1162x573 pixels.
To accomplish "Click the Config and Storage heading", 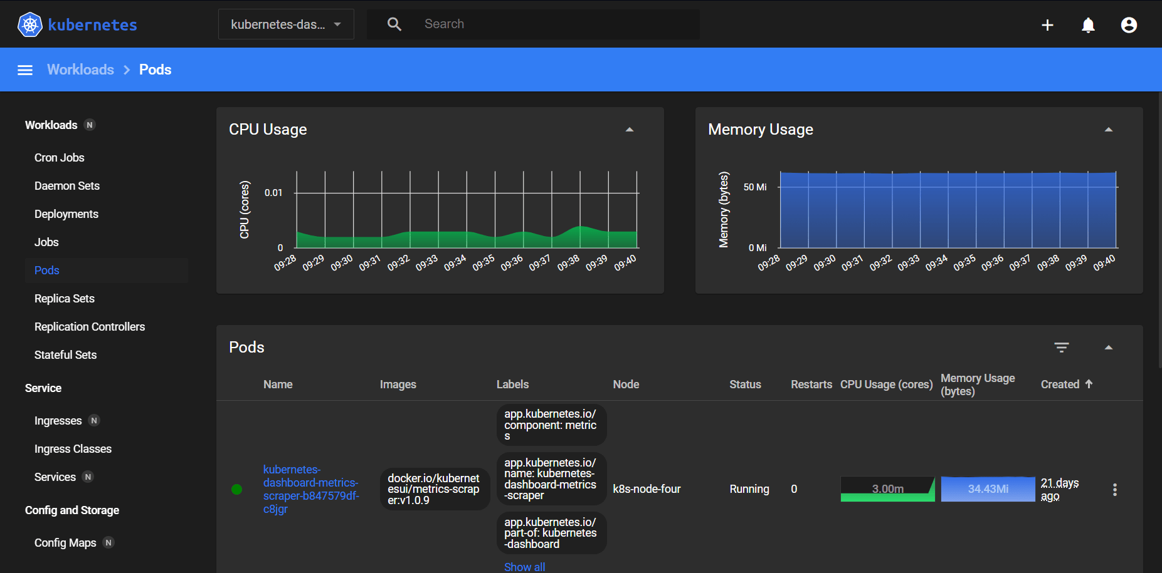I will pos(72,510).
